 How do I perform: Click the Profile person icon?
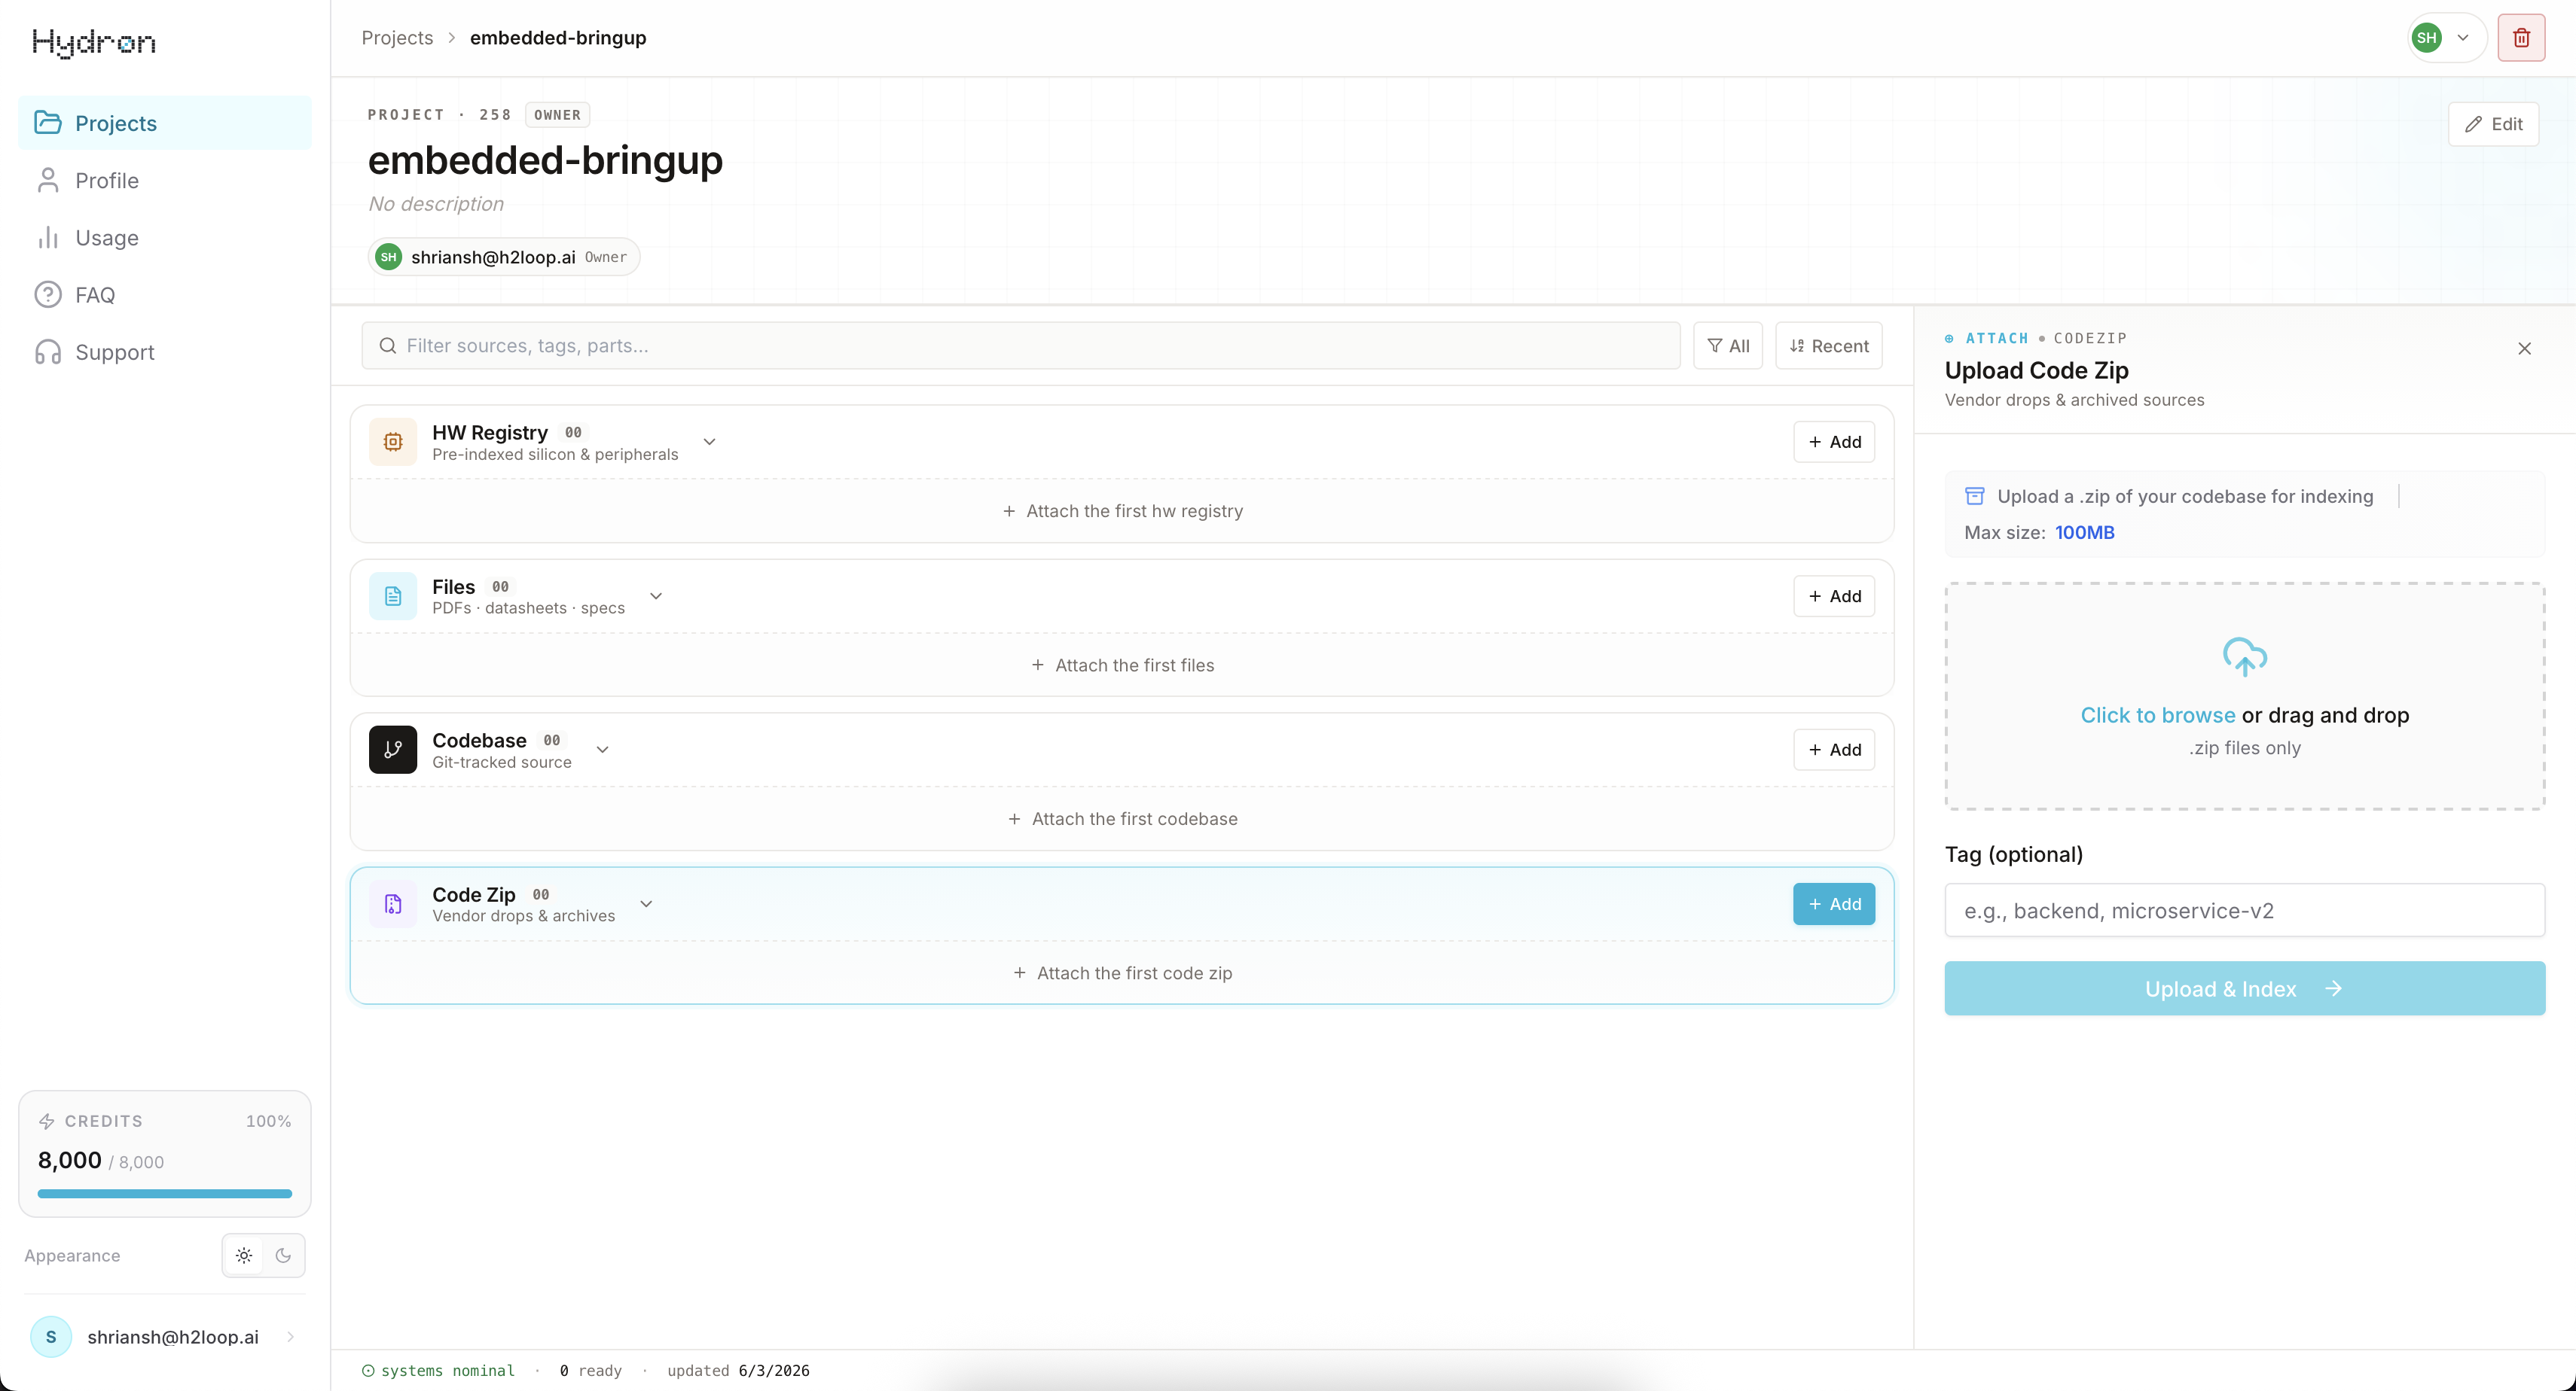[48, 180]
